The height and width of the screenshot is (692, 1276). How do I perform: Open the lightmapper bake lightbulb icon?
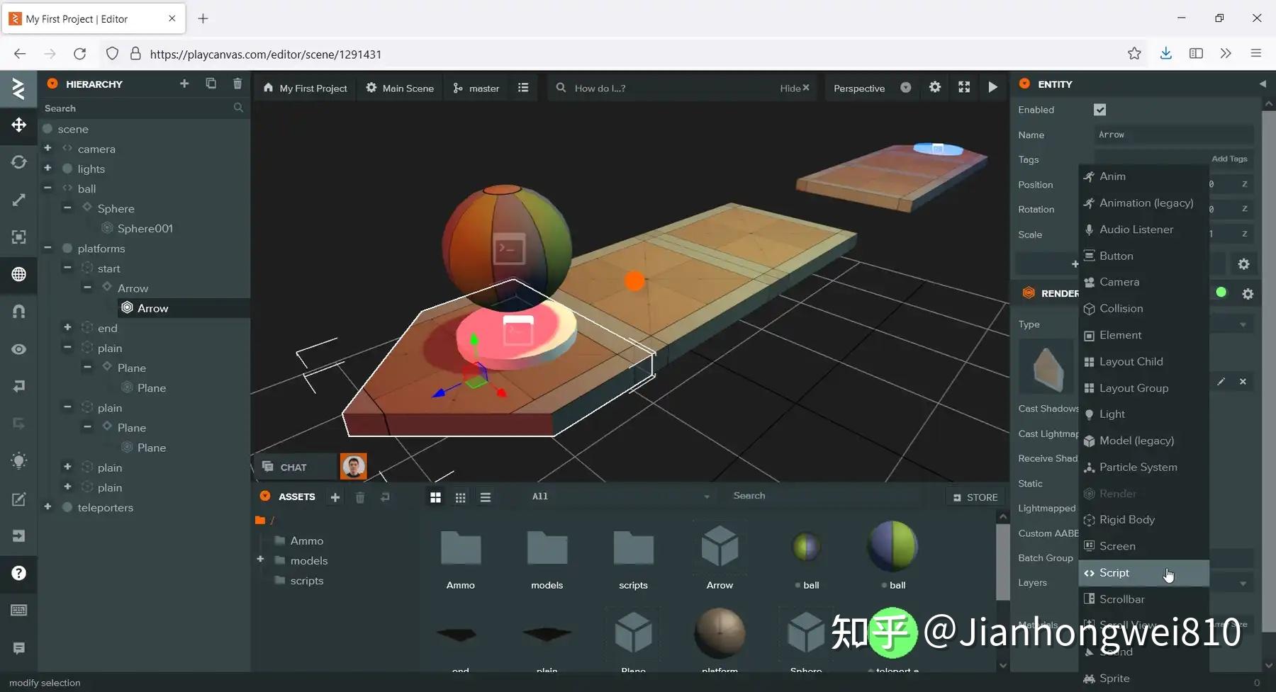[18, 460]
